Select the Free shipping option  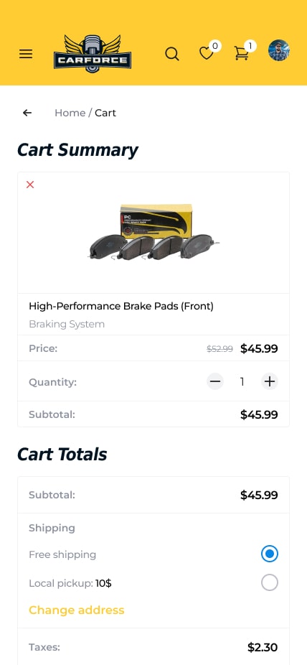pos(269,554)
